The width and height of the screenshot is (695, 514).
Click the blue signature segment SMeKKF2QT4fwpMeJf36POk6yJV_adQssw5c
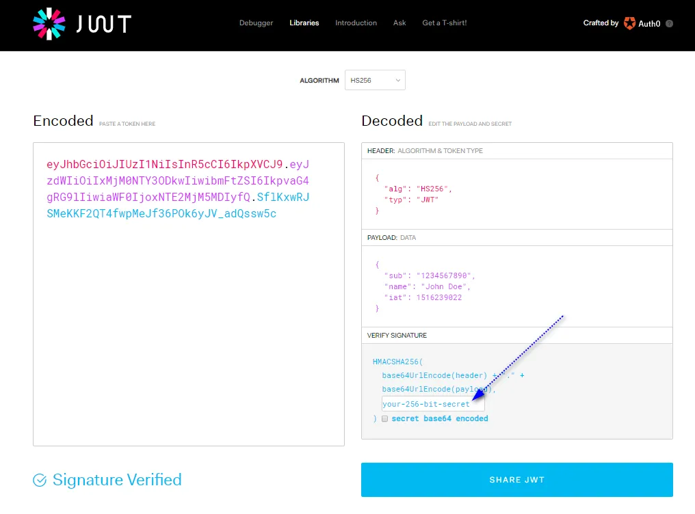click(161, 213)
